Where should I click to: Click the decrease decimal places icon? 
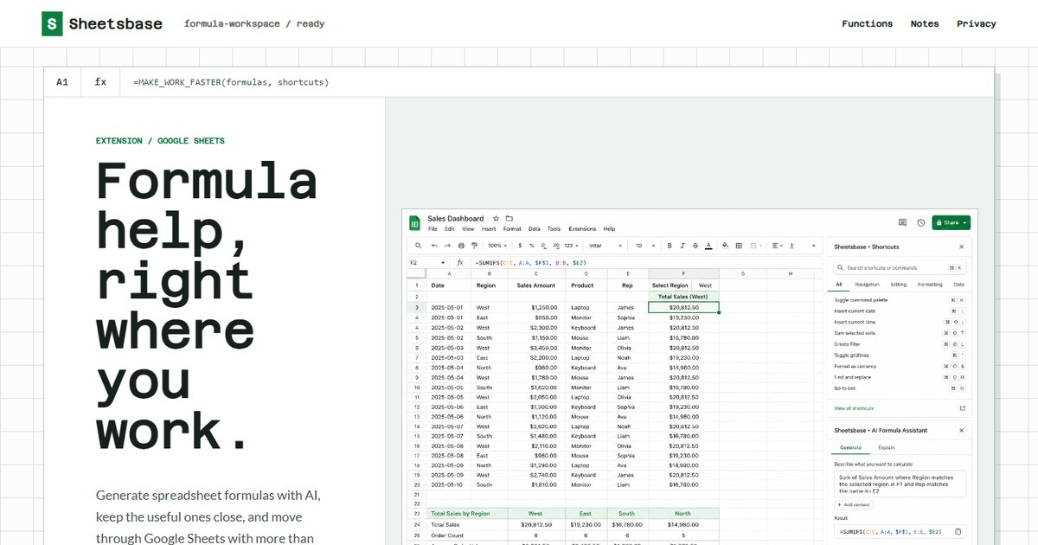(543, 246)
